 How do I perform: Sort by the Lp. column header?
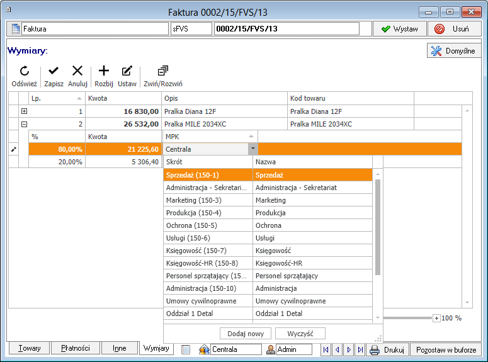click(57, 98)
